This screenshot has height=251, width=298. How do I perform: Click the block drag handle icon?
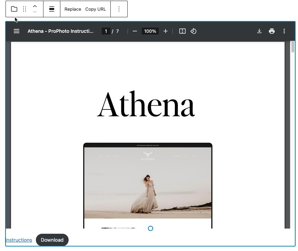coord(24,9)
